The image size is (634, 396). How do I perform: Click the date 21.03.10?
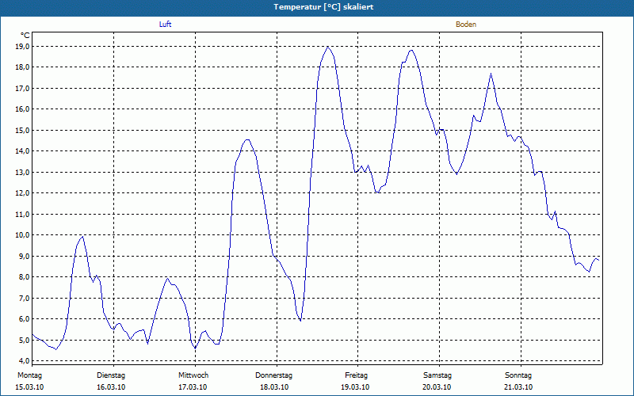(518, 387)
